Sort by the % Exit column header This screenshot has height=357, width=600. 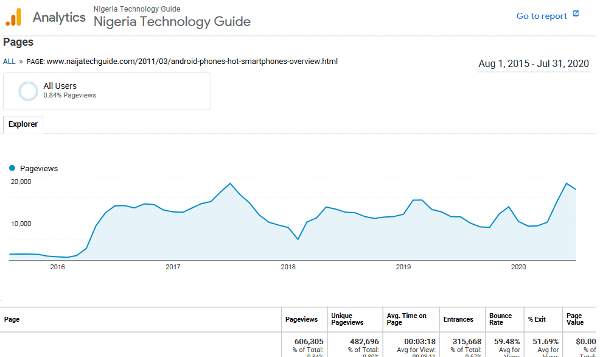pos(537,319)
